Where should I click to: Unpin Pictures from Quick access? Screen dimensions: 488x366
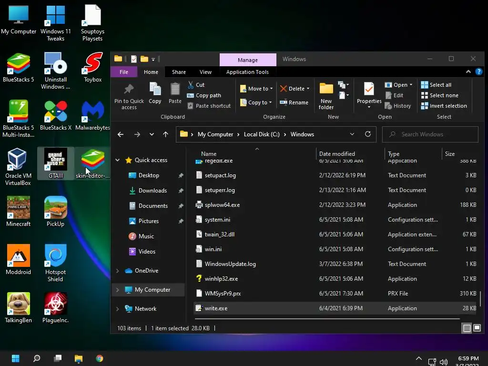(181, 221)
